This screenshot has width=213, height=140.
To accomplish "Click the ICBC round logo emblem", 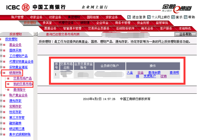I will [x=26, y=7].
